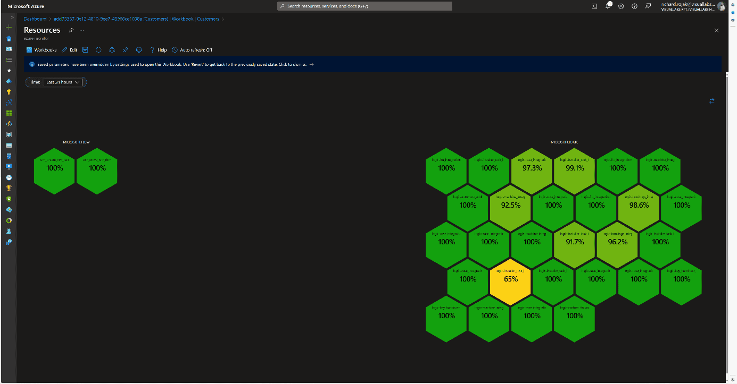Close the Resources blade with X
The image size is (737, 384).
(x=716, y=30)
